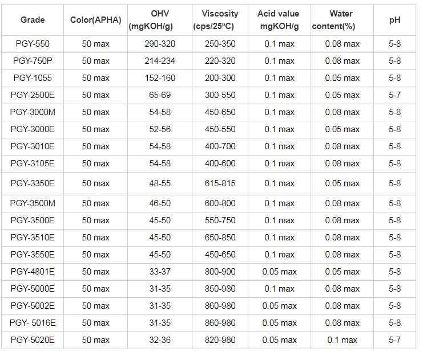Click the Water content(%) header

click(341, 20)
